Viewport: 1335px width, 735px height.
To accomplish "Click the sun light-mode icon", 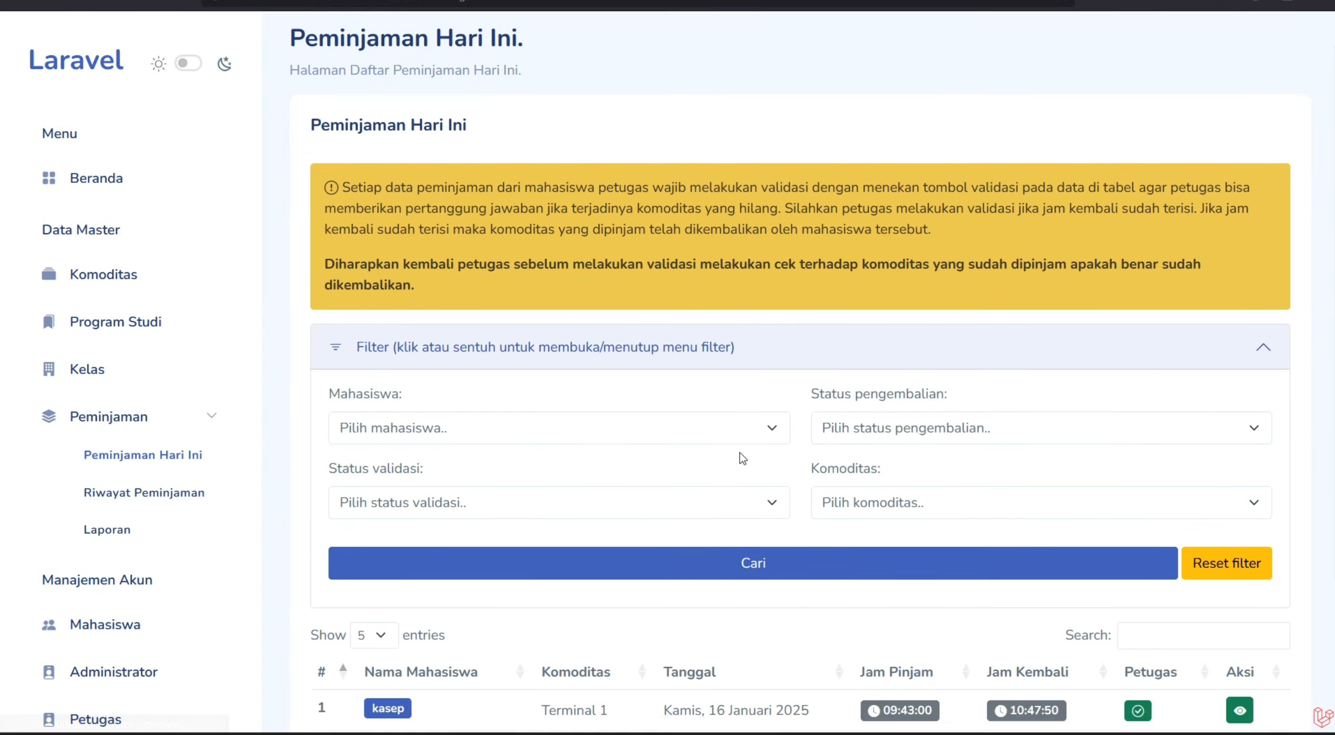I will click(158, 64).
